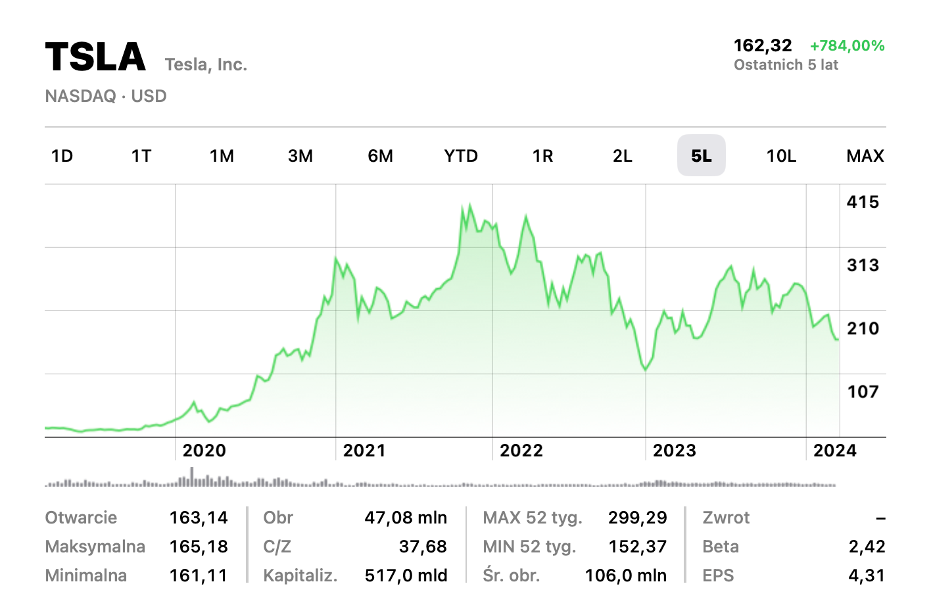The width and height of the screenshot is (931, 609).
Task: Click the Ostatnich 5 lat label
Action: tap(786, 64)
